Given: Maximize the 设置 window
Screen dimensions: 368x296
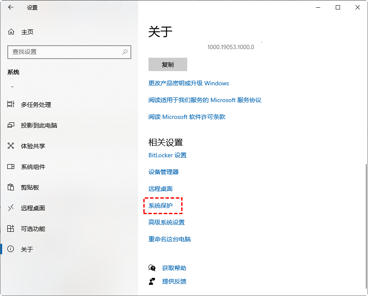Looking at the screenshot, I should (x=338, y=7).
